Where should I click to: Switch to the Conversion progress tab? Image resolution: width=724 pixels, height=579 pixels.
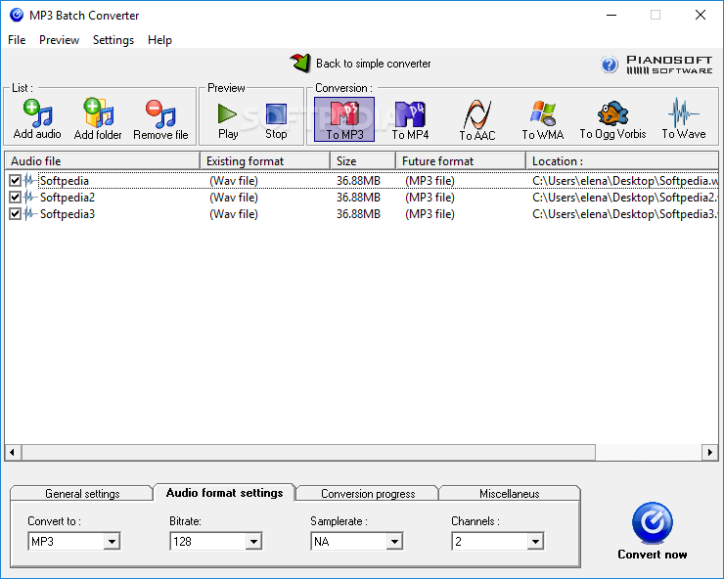point(368,494)
